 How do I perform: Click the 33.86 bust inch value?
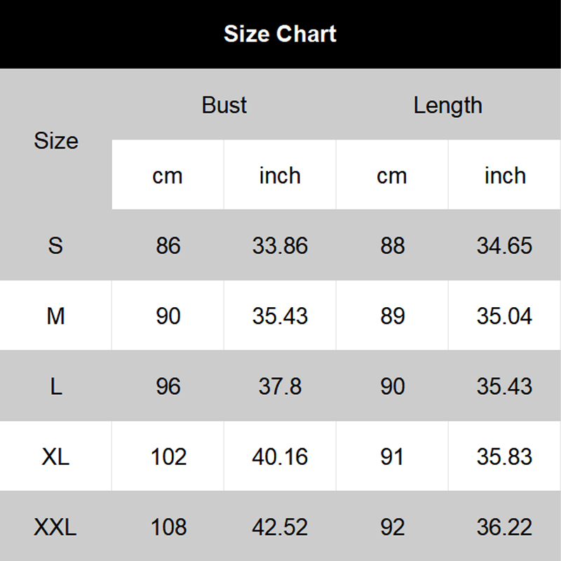(x=280, y=245)
